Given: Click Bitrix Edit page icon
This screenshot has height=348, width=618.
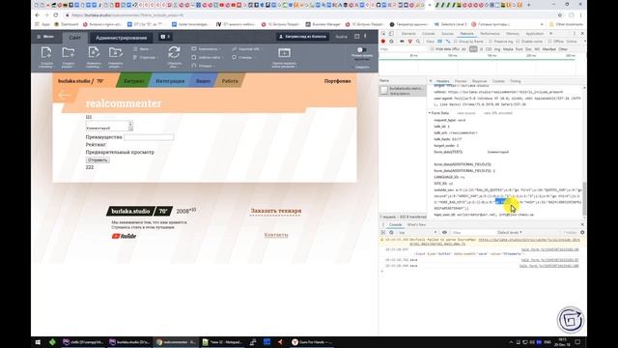Looking at the screenshot, I should click(94, 52).
